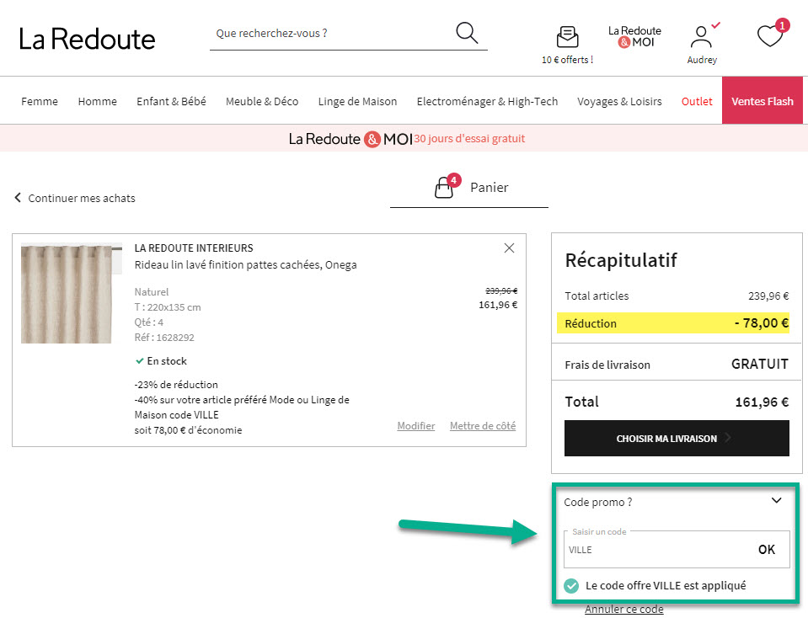Click the Total articles 239,96 € value
The width and height of the screenshot is (808, 618).
point(768,296)
